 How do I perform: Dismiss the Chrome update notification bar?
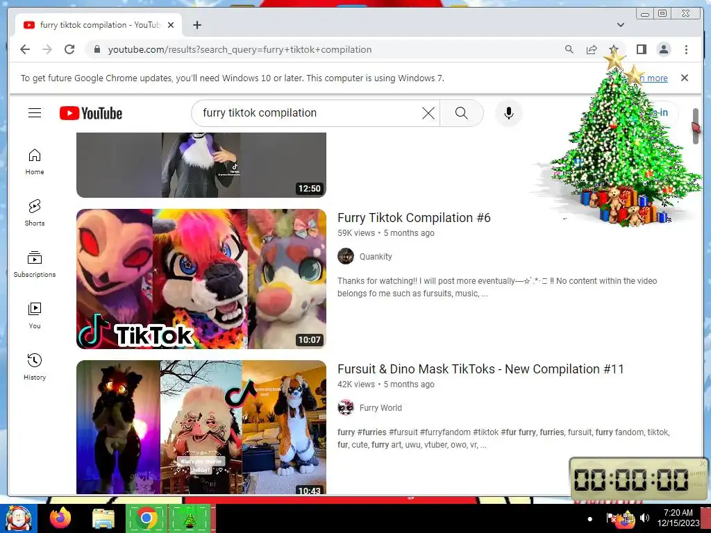(x=685, y=78)
